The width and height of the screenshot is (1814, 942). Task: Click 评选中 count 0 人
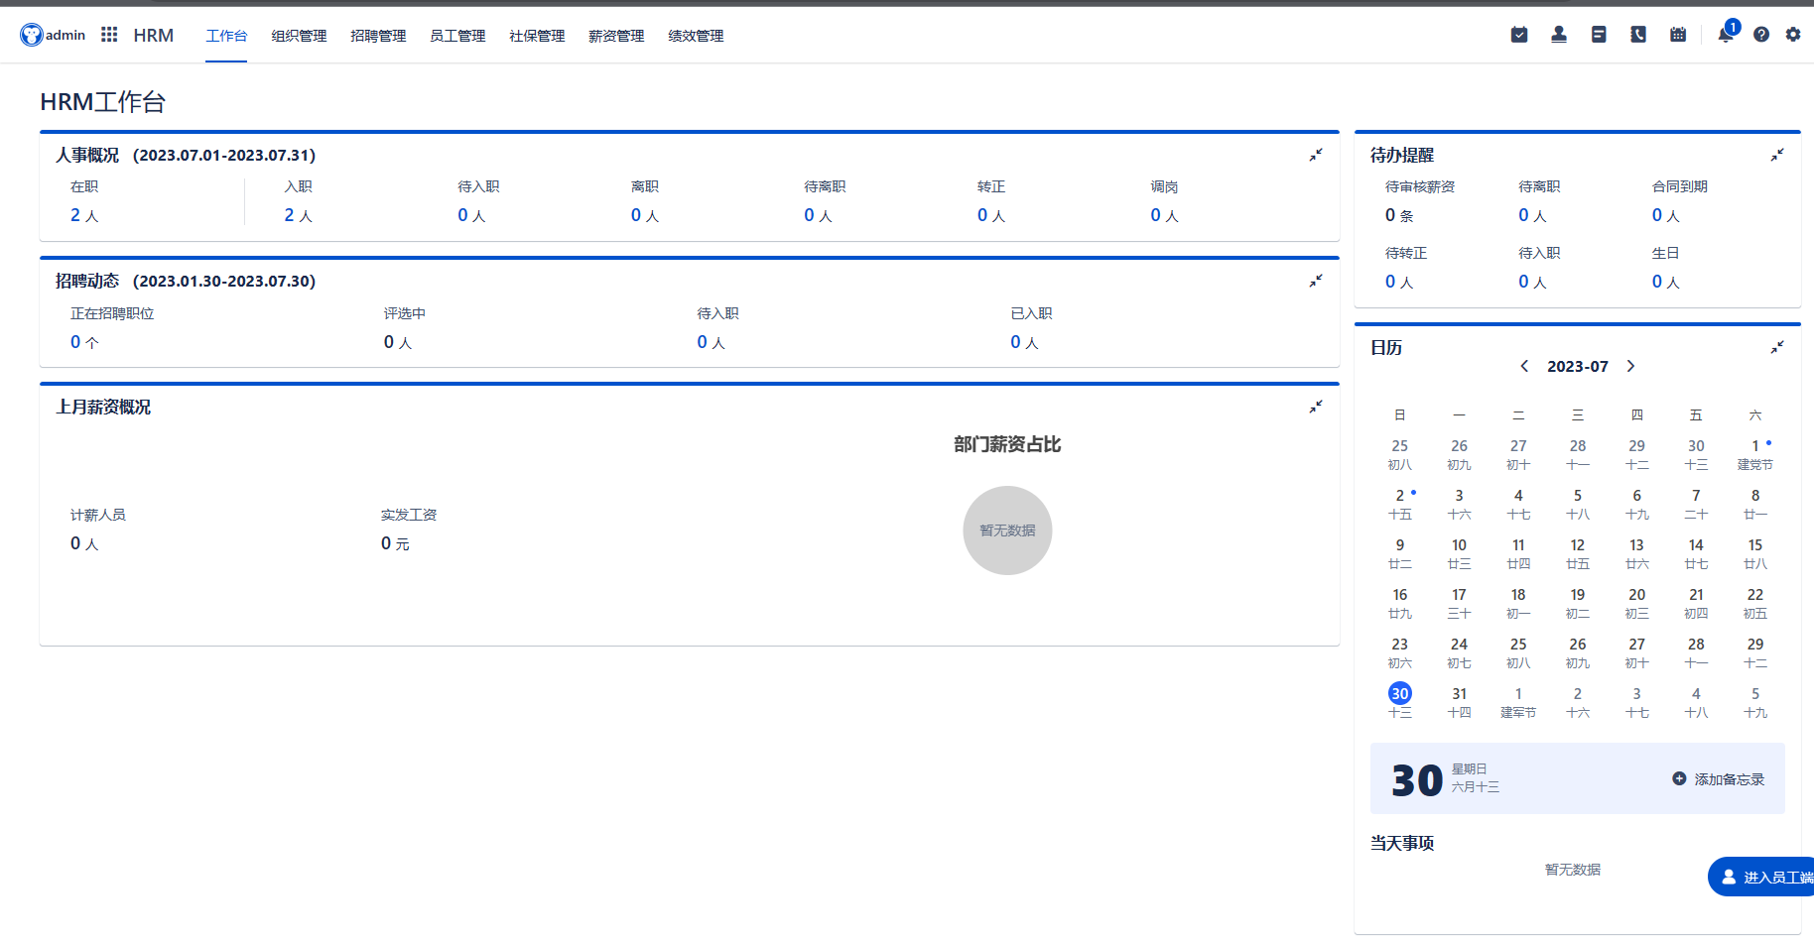point(398,342)
